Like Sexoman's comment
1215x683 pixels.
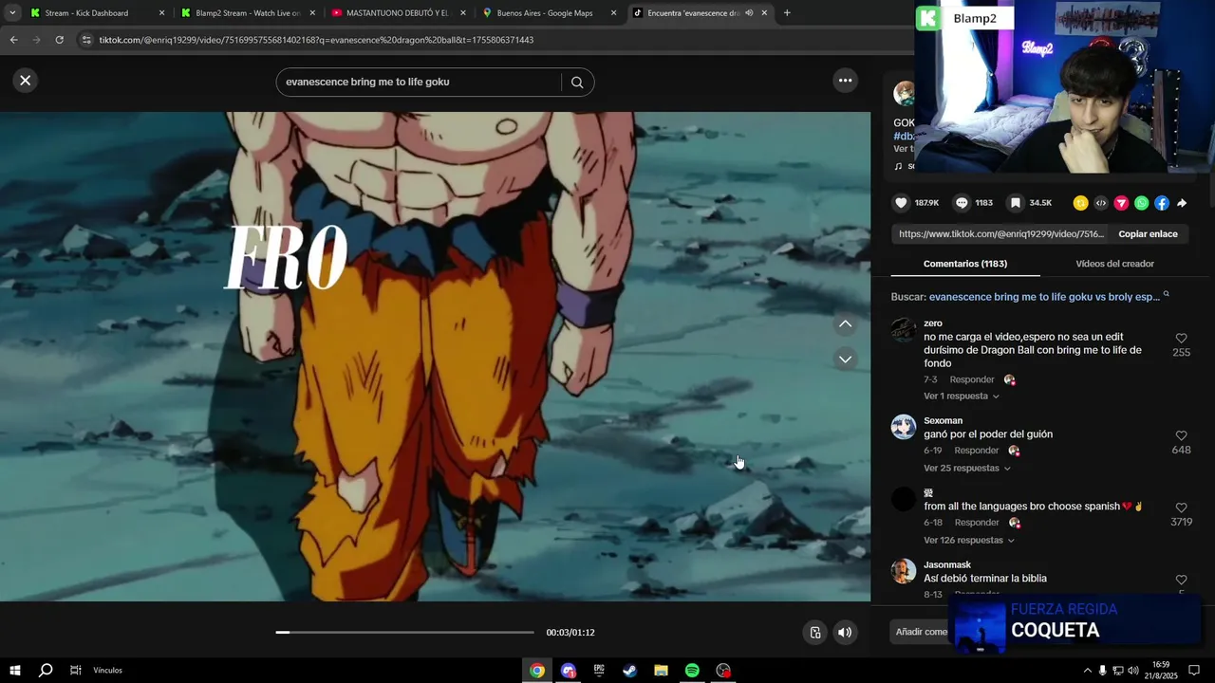(1181, 436)
